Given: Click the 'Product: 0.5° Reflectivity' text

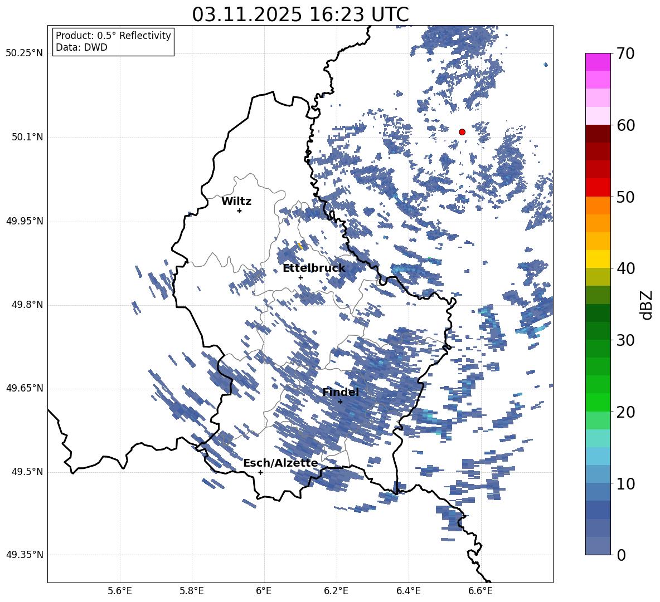Looking at the screenshot, I should pyautogui.click(x=113, y=36).
